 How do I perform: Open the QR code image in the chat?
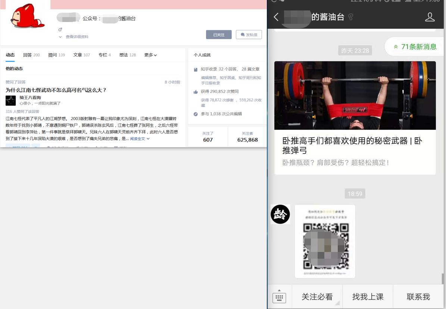pos(325,241)
